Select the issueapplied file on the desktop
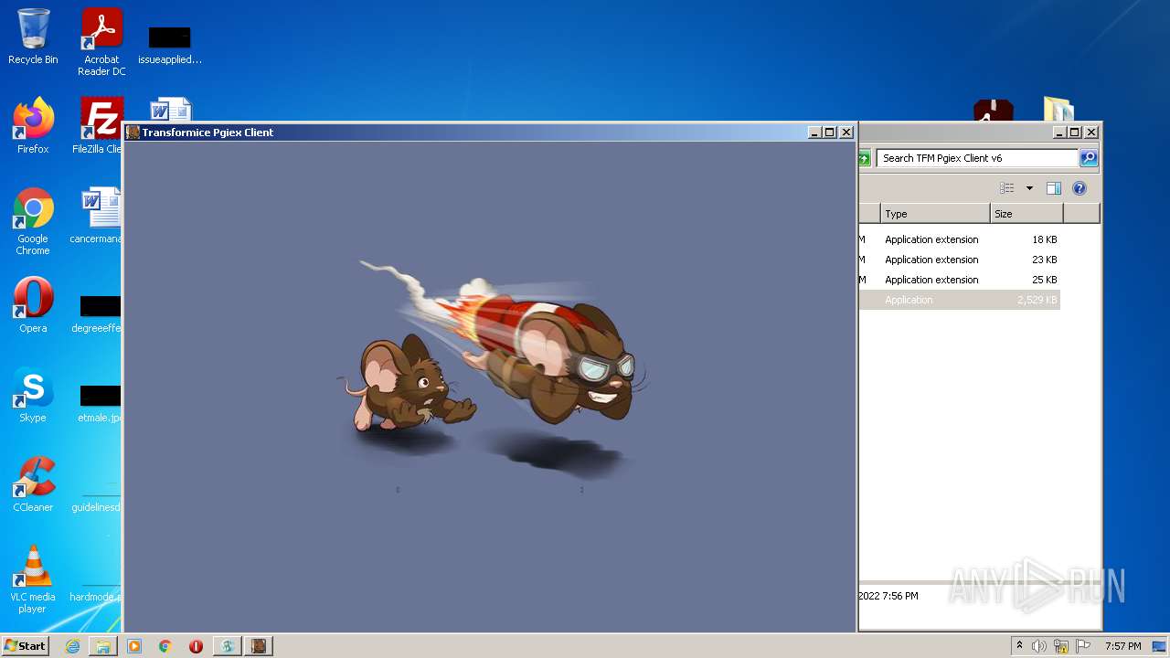The height and width of the screenshot is (658, 1170). coord(170,46)
